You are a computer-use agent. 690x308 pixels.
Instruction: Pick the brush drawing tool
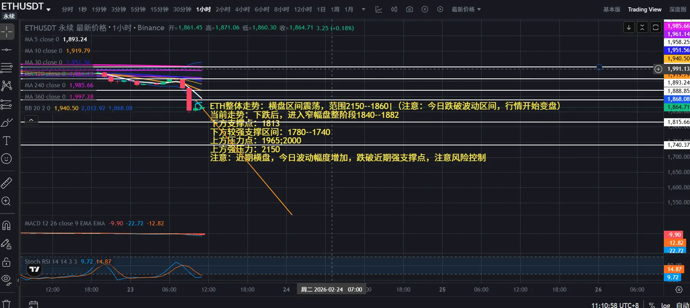point(7,122)
